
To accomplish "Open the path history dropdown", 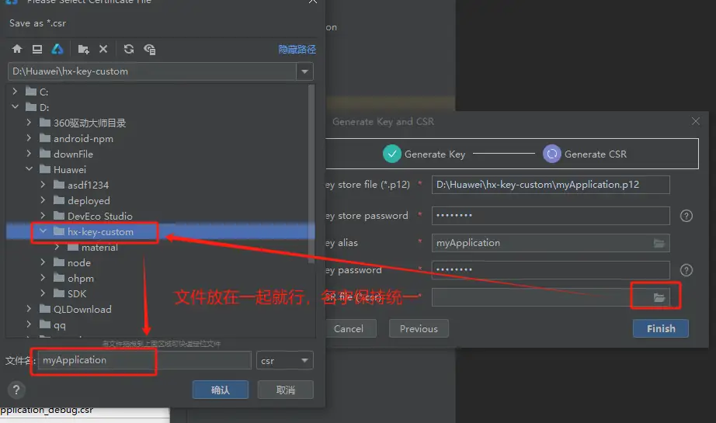I will [304, 71].
